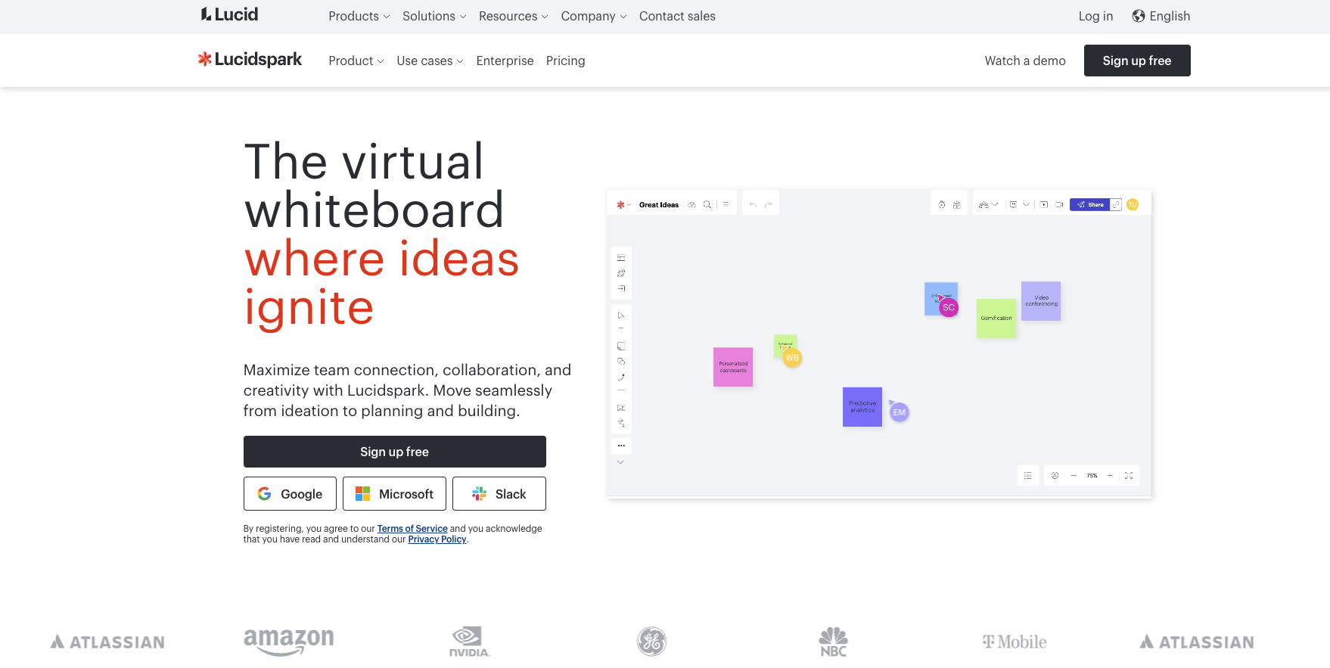This screenshot has height=668, width=1330.
Task: Click the search magnifier in the whiteboard toolbar
Action: (x=707, y=204)
